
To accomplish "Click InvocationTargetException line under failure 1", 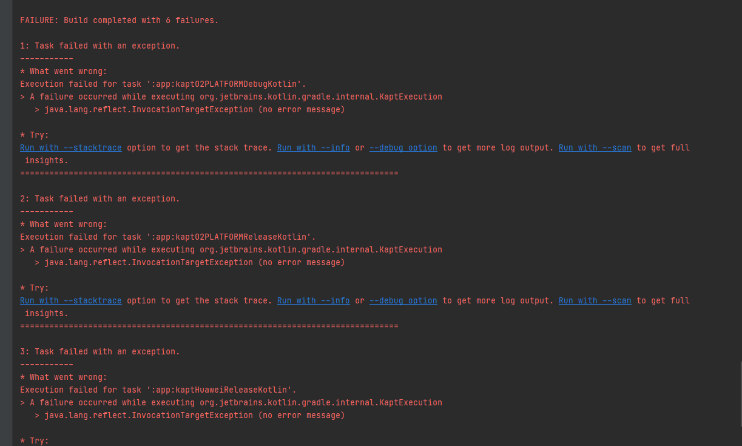I will coord(189,110).
